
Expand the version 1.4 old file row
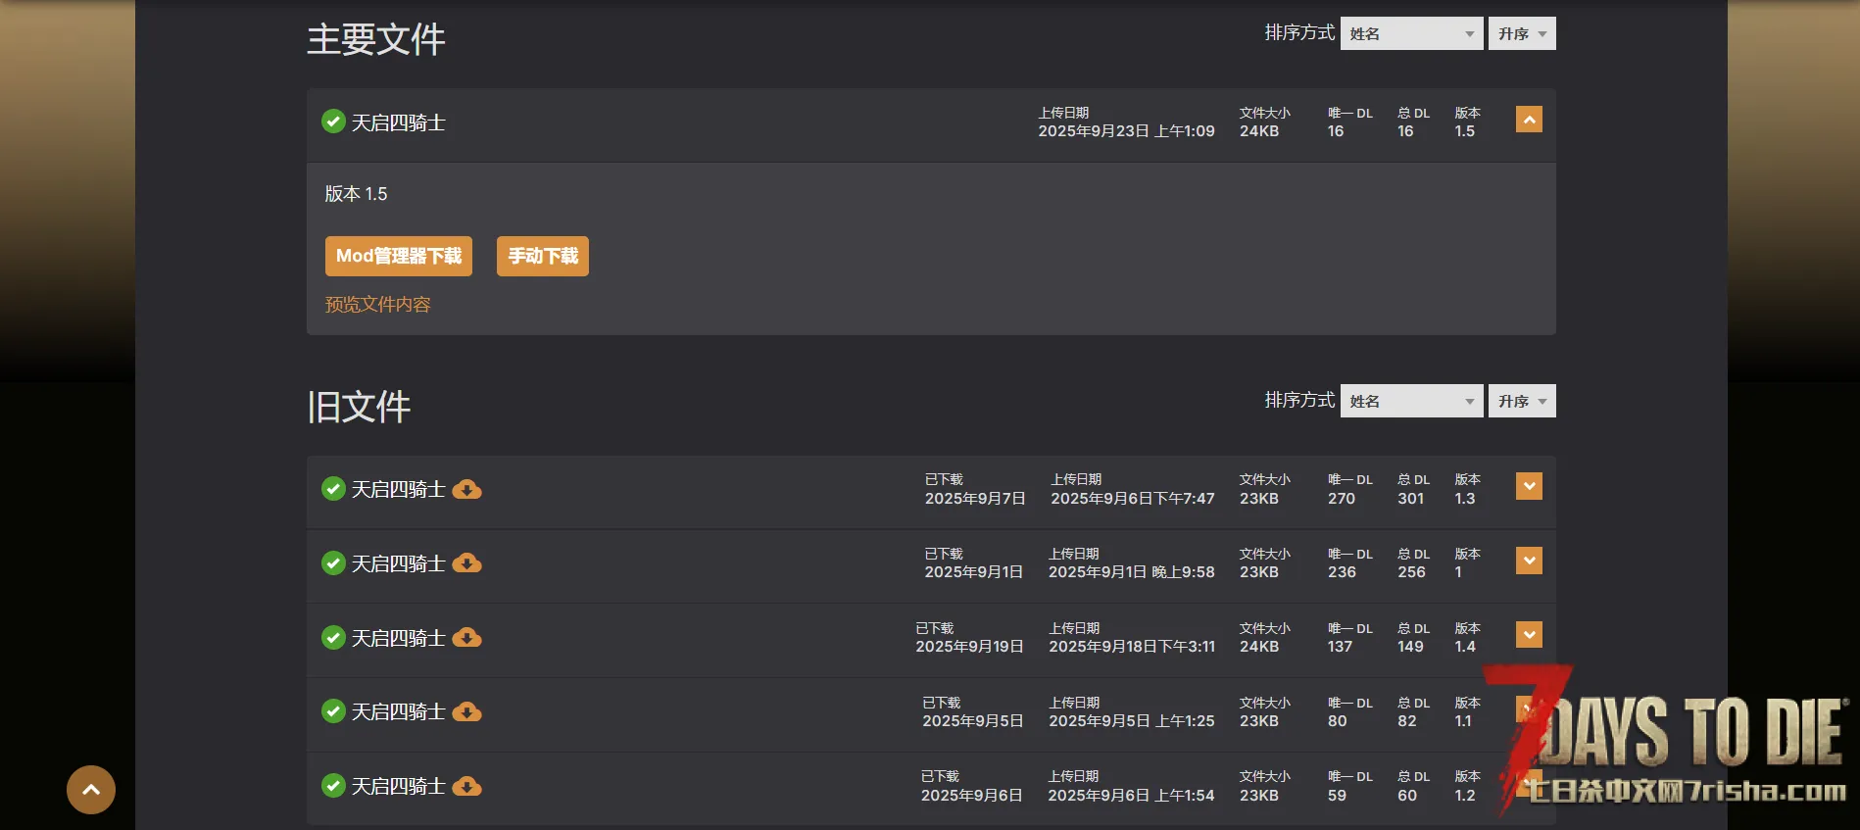(1529, 635)
